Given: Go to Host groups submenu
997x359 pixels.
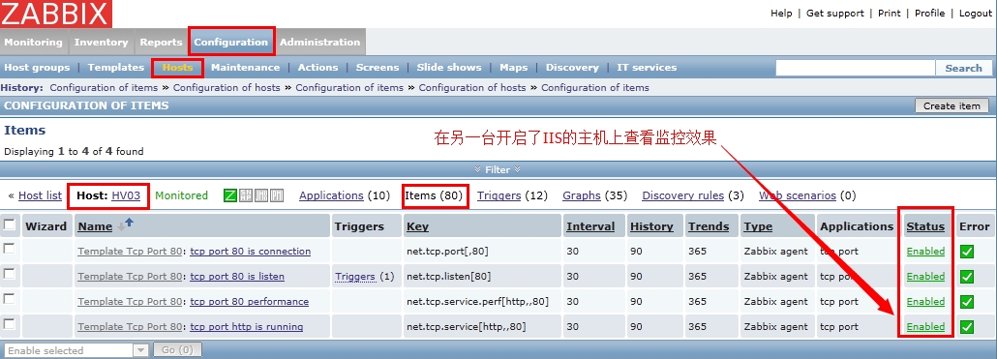Looking at the screenshot, I should point(37,68).
